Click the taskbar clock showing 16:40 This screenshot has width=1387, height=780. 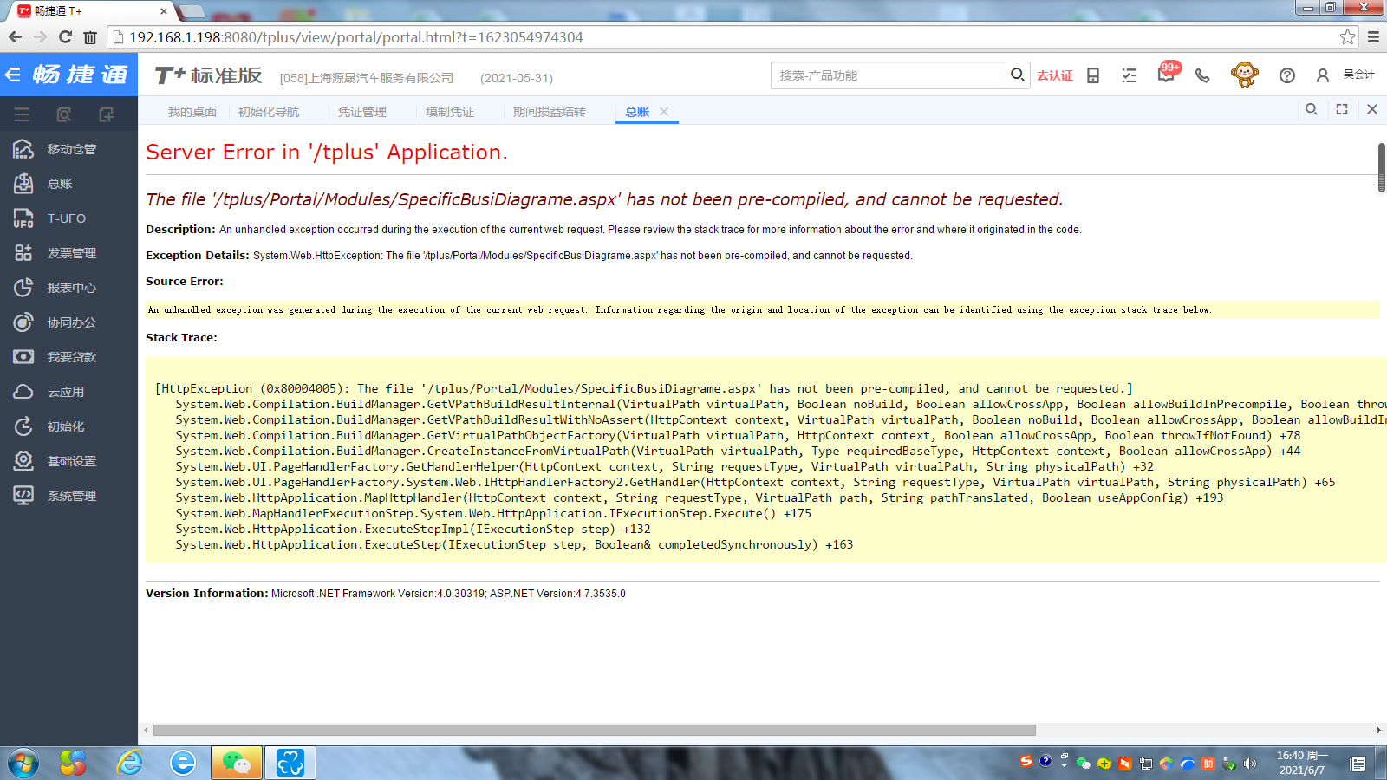click(x=1302, y=763)
